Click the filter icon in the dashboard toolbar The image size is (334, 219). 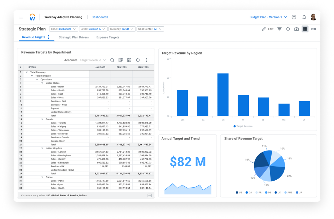point(280,29)
